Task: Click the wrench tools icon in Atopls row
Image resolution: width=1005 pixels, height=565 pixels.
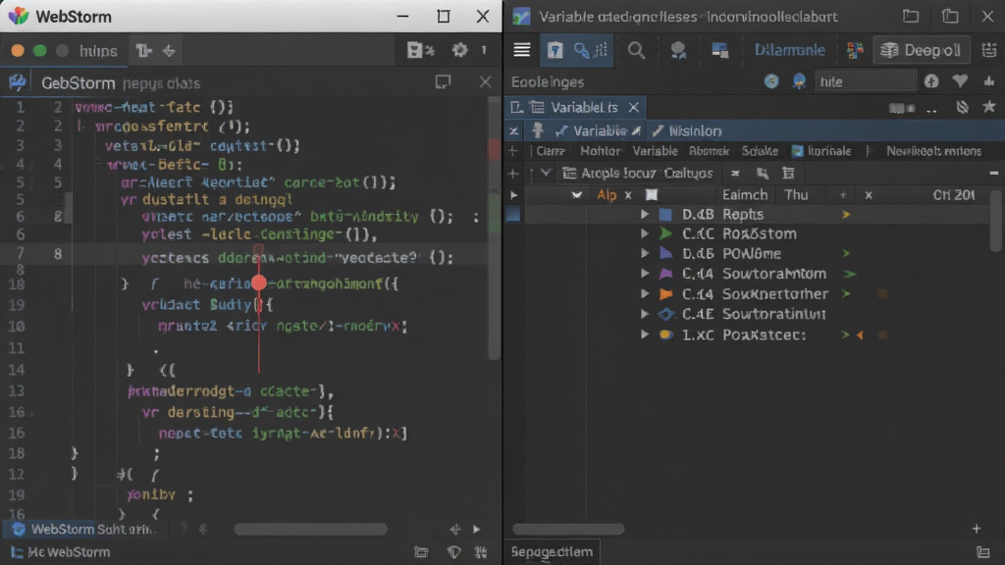Action: [x=762, y=173]
